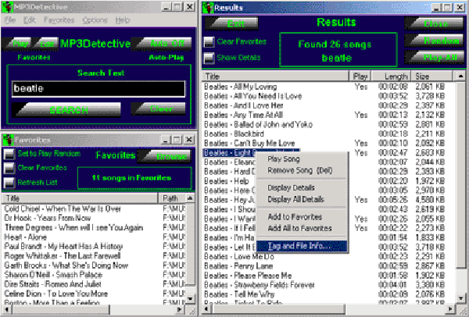Image resolution: width=469 pixels, height=317 pixels.
Task: Click the Favorites window title bar icon
Action: [x=8, y=140]
